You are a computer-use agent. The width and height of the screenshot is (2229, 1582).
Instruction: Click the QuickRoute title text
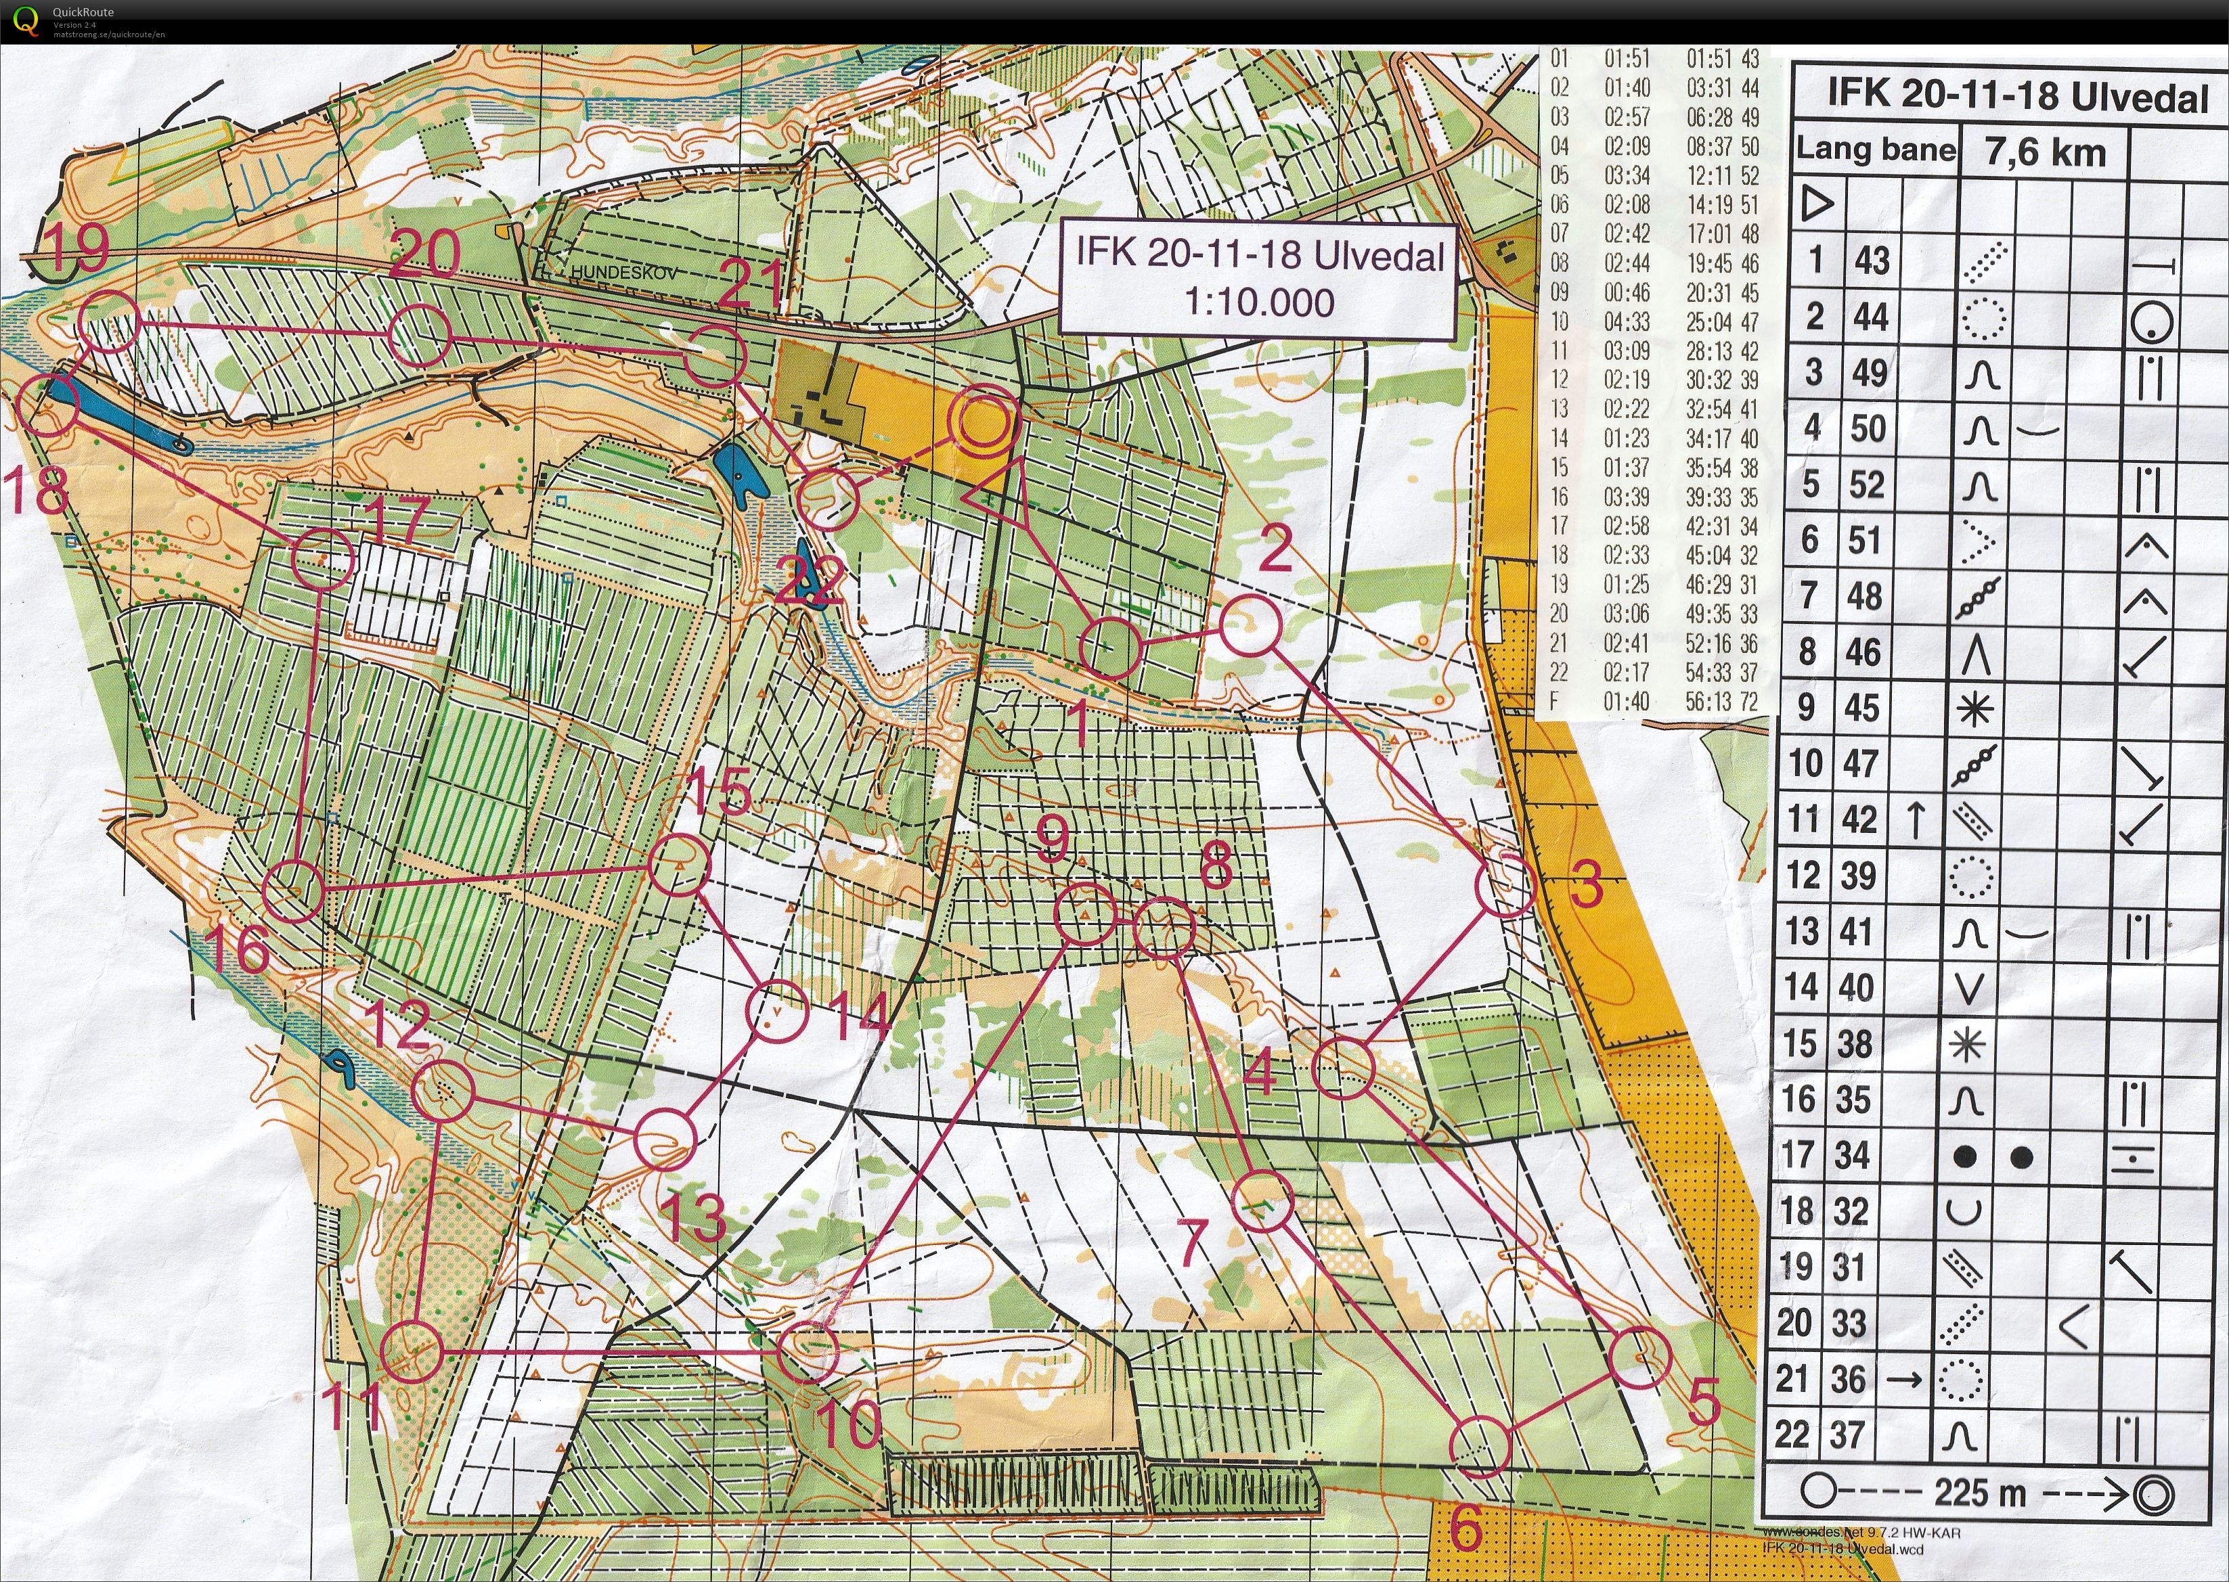[x=83, y=12]
